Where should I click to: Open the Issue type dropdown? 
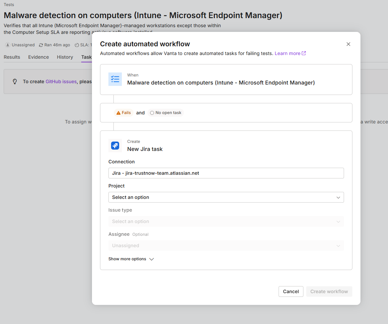(226, 221)
